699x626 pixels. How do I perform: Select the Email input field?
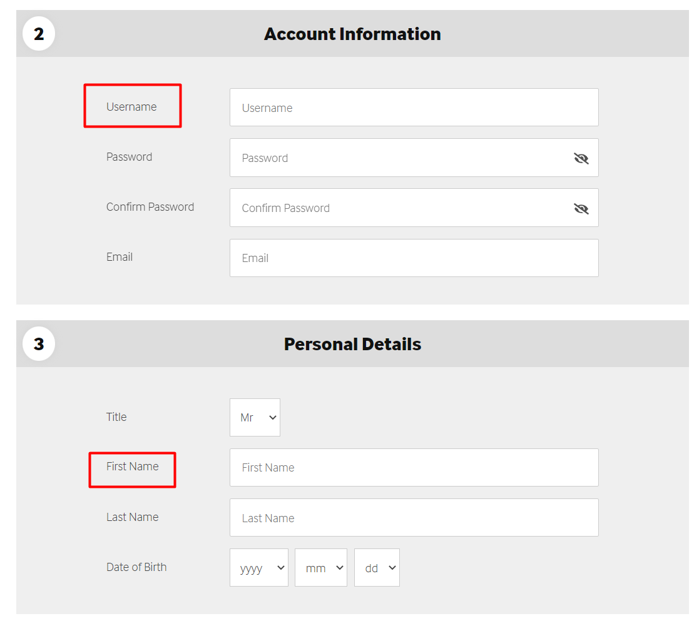(414, 258)
